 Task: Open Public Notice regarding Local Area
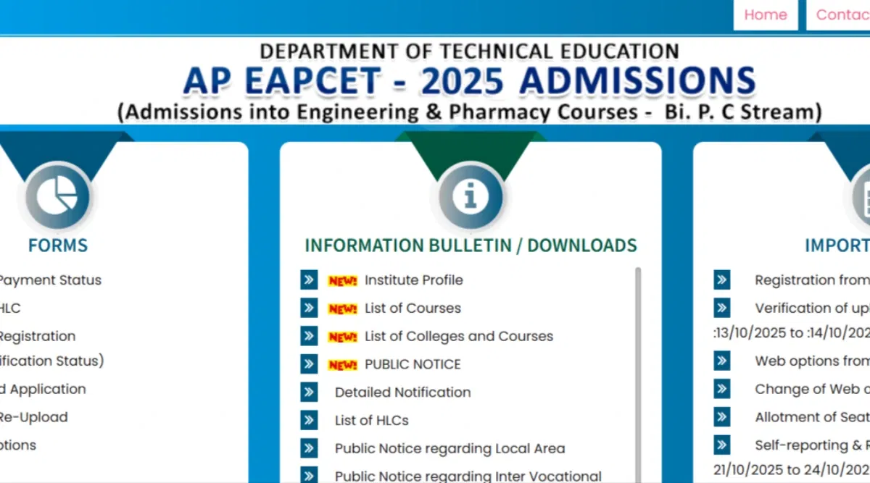pyautogui.click(x=449, y=449)
